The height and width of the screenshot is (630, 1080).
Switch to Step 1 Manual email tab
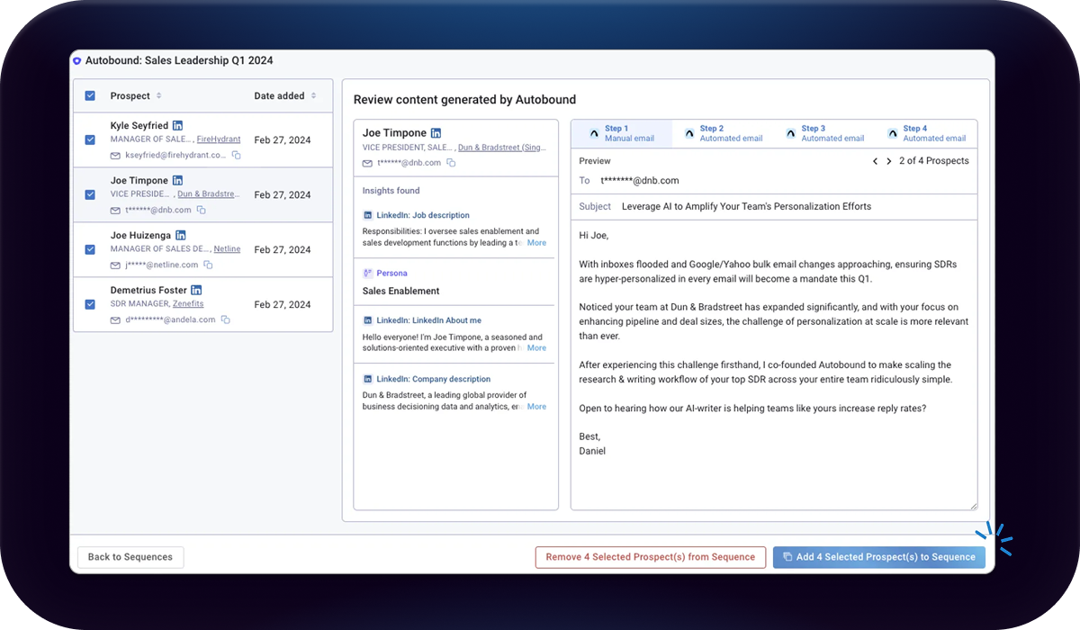pyautogui.click(x=622, y=133)
